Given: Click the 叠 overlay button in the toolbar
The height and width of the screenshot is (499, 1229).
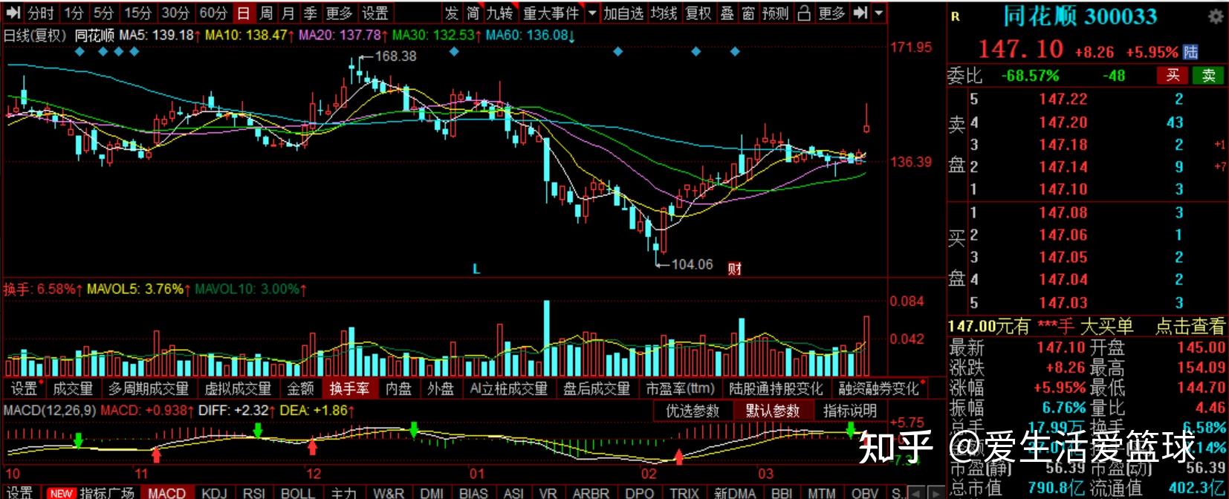Looking at the screenshot, I should [727, 13].
